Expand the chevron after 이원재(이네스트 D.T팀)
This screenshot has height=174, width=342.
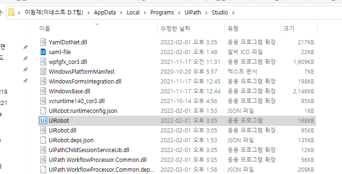click(88, 13)
